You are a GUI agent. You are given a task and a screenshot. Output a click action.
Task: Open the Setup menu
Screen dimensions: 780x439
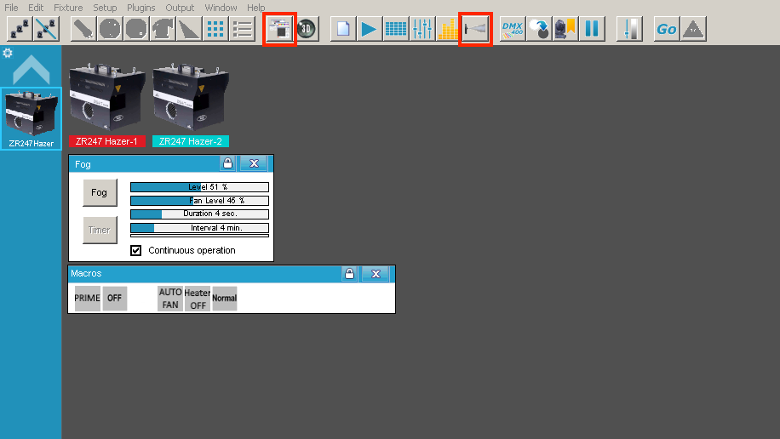(x=105, y=8)
